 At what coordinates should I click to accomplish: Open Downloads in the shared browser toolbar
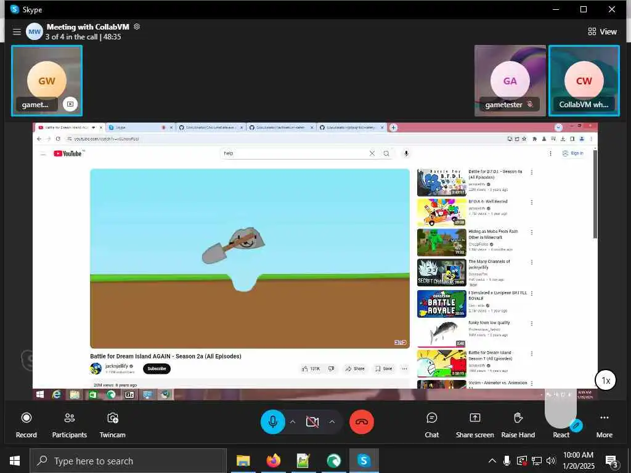[x=563, y=139]
